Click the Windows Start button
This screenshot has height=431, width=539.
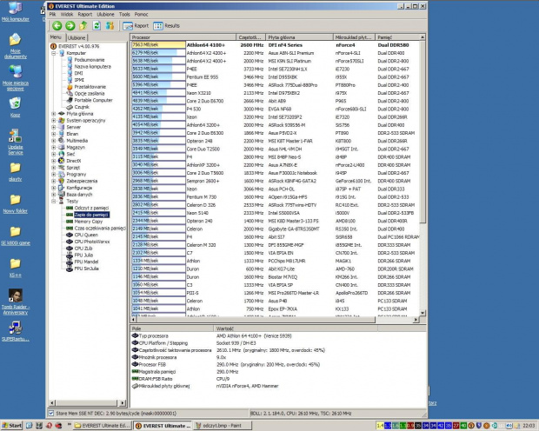coord(12,426)
